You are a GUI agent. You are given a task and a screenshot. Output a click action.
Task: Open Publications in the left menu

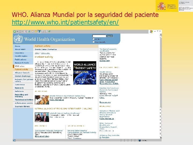[21, 60]
